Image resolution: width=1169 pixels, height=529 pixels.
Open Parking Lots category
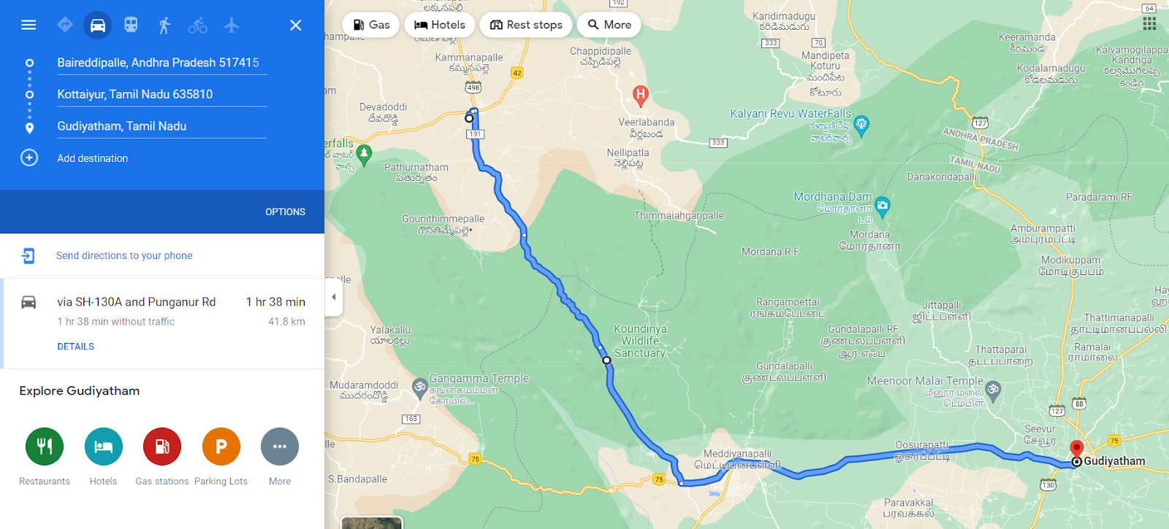click(221, 447)
